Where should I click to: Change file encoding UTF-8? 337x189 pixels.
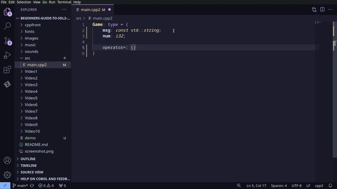pyautogui.click(x=296, y=185)
